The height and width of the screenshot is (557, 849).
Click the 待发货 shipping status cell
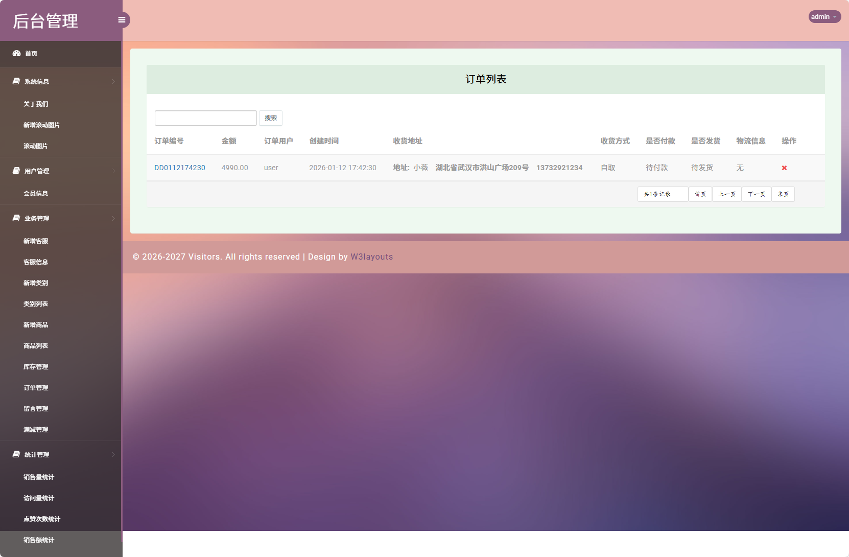pyautogui.click(x=702, y=168)
